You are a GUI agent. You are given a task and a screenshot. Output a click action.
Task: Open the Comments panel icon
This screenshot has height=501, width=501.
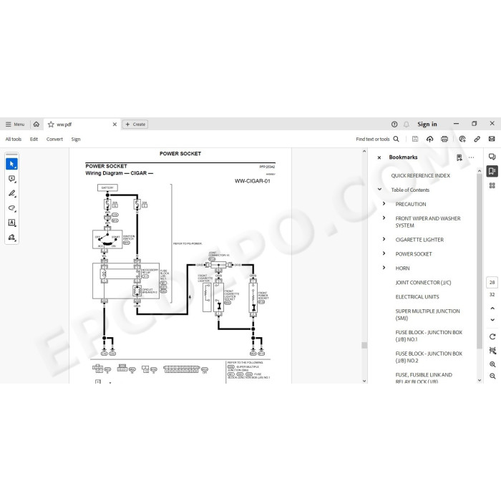tap(492, 157)
